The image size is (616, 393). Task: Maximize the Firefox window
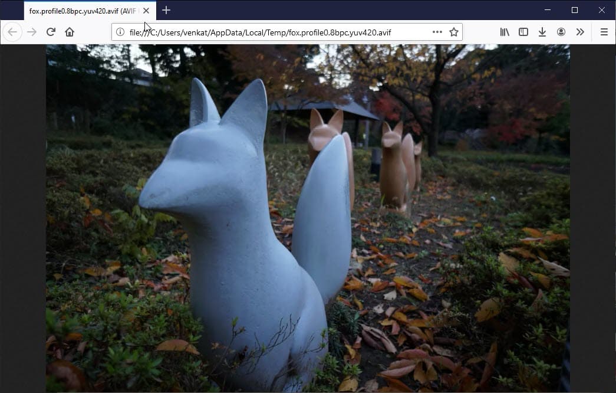[x=575, y=10]
